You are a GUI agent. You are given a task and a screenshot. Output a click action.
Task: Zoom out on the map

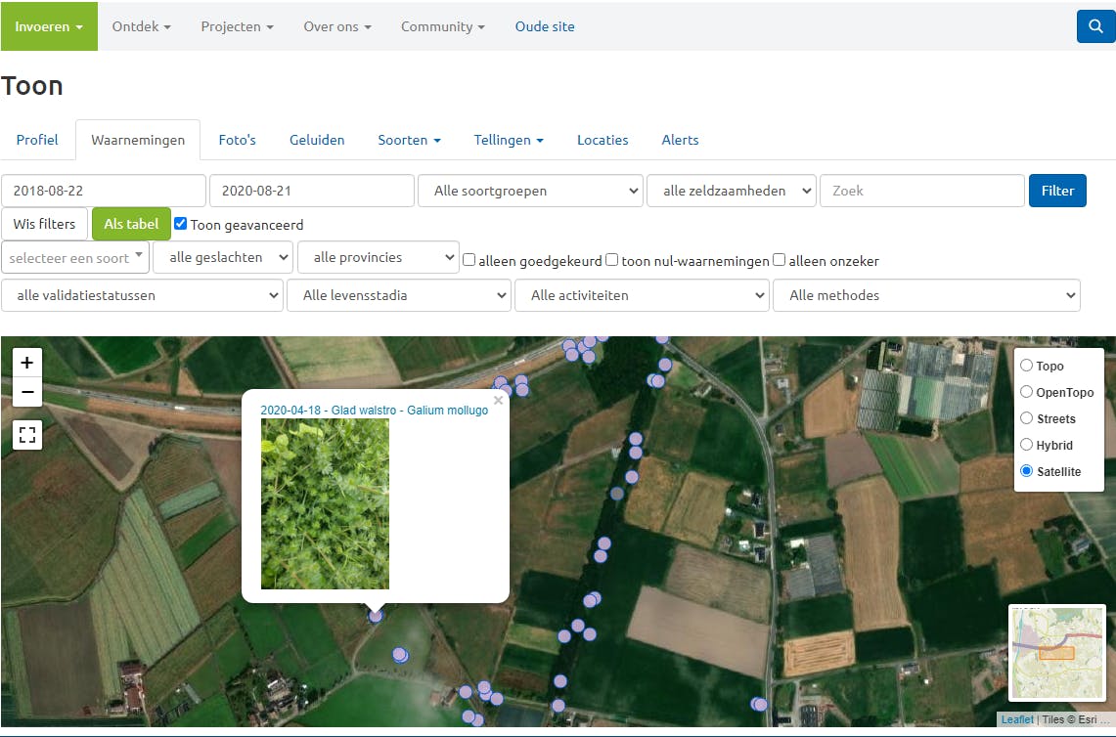27,392
